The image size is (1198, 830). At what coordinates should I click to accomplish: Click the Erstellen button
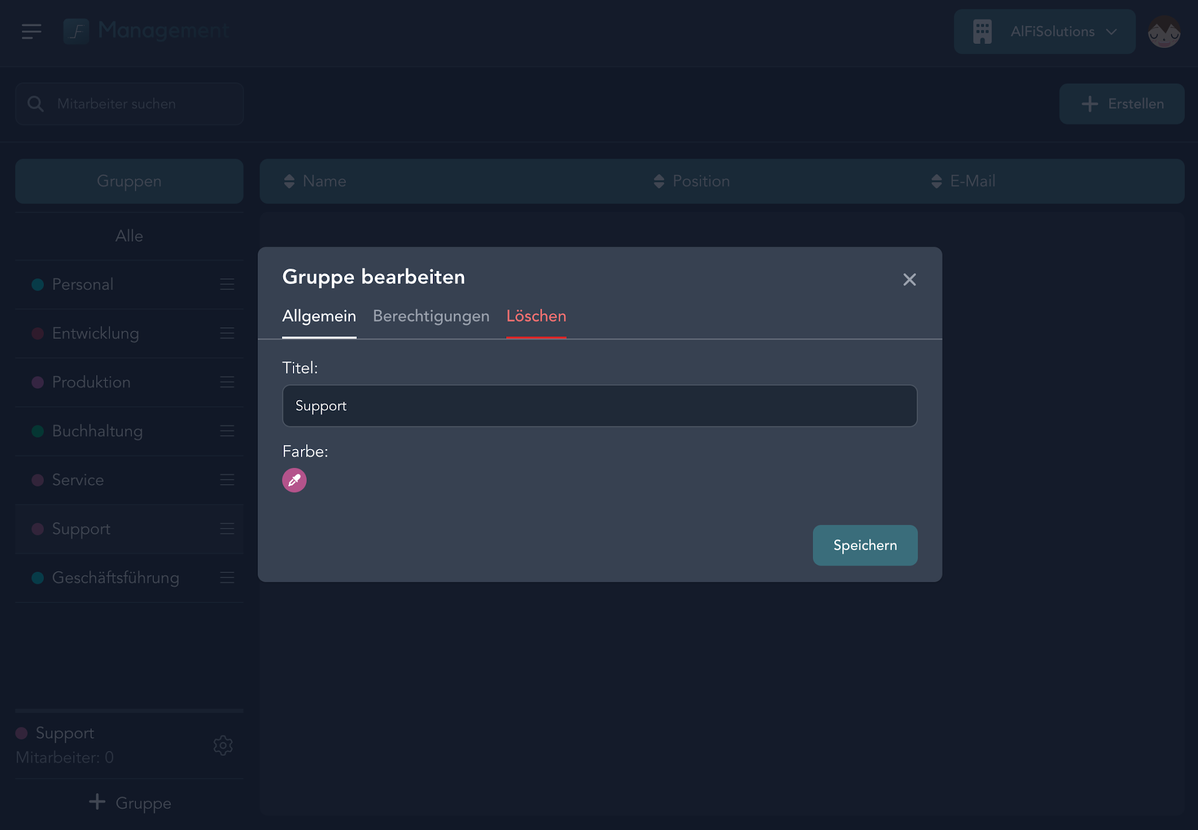pyautogui.click(x=1121, y=104)
